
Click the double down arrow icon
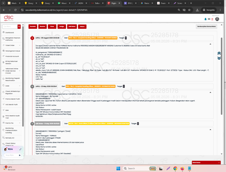pos(219,58)
